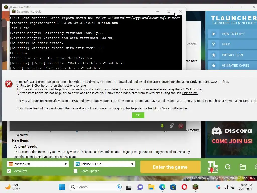
Task: Click the taskbar Search field
Action: coord(96,187)
